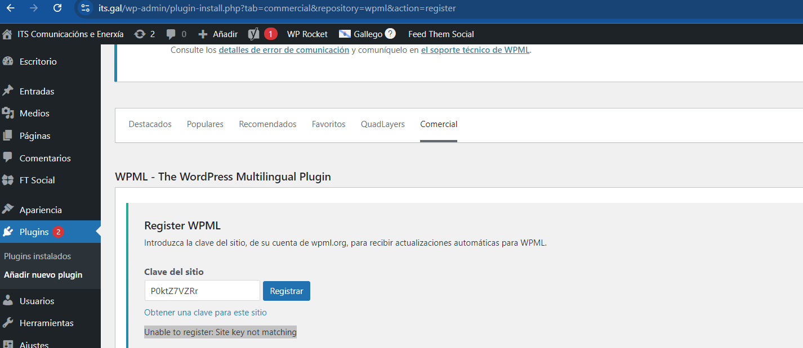Click the red Yoast notification badge
Screen dimensions: 803x348
click(x=270, y=34)
